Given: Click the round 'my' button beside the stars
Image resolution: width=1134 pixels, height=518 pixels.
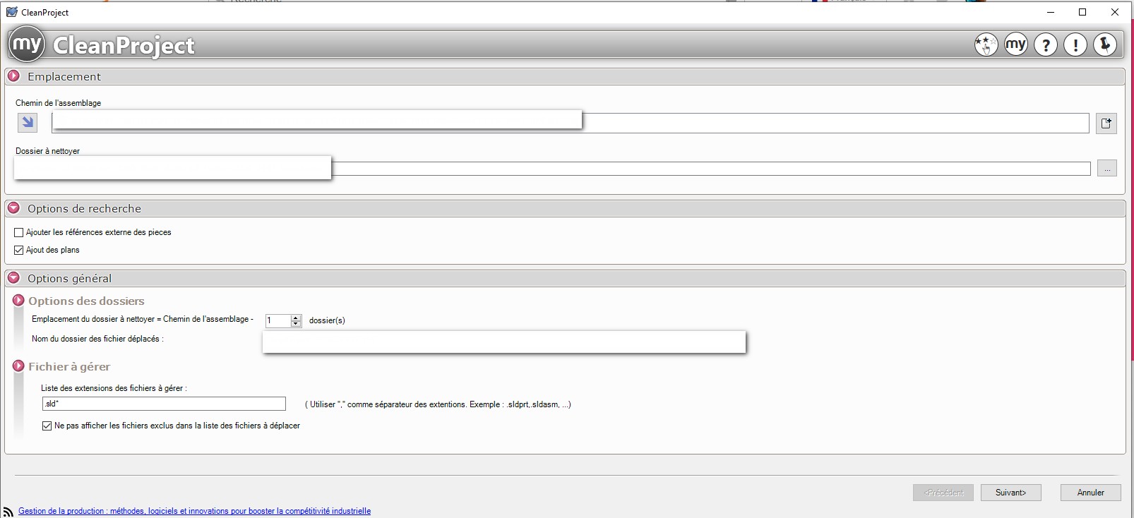Looking at the screenshot, I should [1016, 45].
